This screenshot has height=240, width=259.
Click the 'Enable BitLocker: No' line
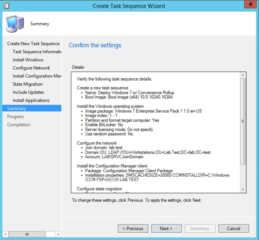tap(104, 125)
